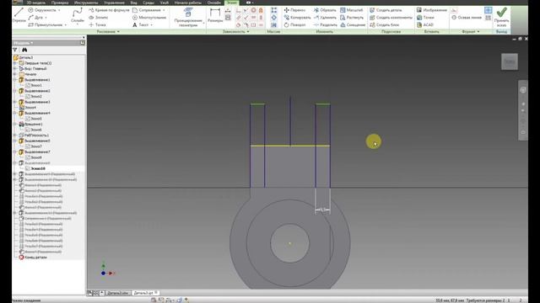This screenshot has width=540, height=303.
Task: Click the Смещение offset tool
Action: pos(353,24)
